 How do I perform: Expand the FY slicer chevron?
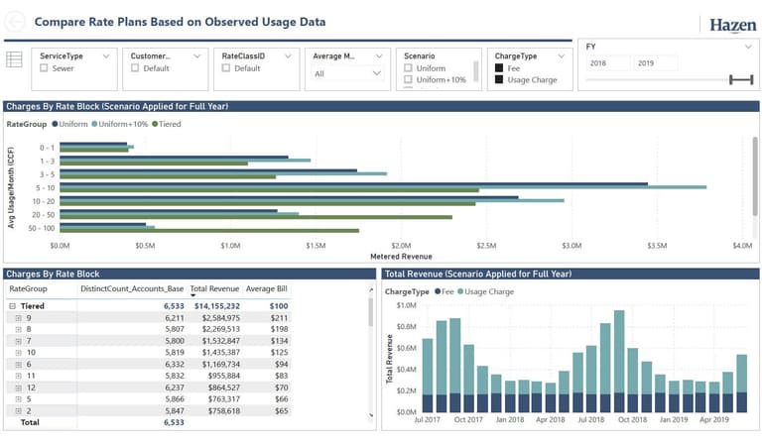coord(747,46)
